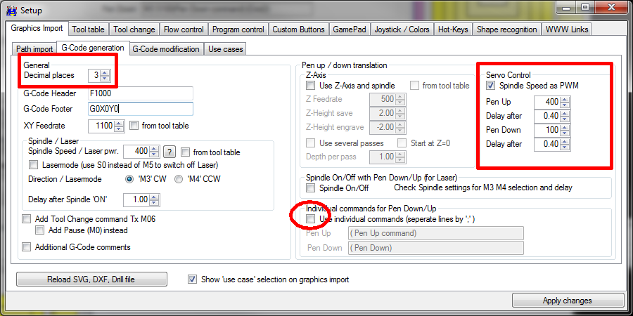
Task: Open the Shape recognition tab
Action: pyautogui.click(x=506, y=29)
